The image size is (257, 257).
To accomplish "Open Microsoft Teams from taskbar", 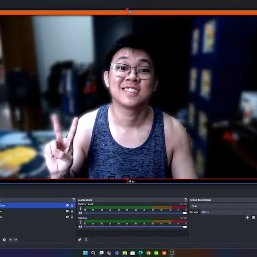I will (117, 253).
